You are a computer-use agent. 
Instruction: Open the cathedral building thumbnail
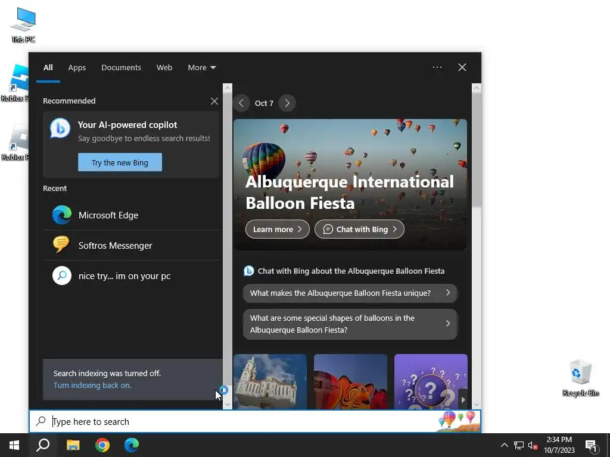click(x=270, y=381)
